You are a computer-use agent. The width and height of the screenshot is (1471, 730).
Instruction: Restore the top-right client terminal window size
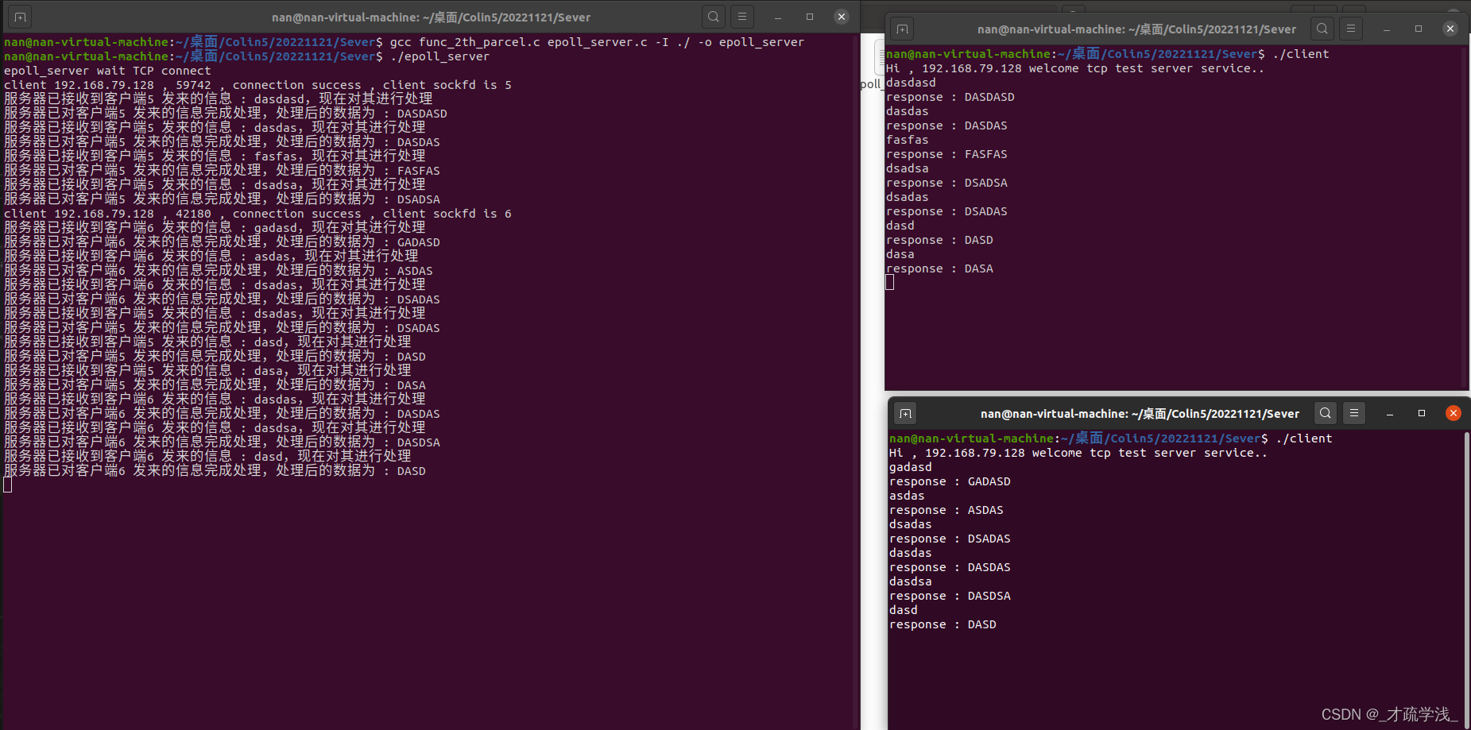tap(1418, 28)
